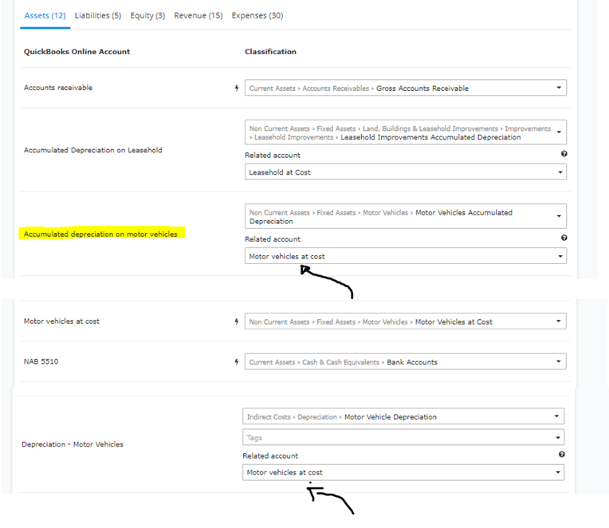Open Motor Vehicle Depreciation classification dropdown

(x=403, y=416)
